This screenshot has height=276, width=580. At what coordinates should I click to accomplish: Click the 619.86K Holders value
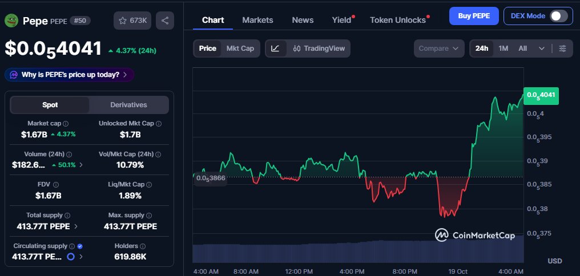pos(130,257)
